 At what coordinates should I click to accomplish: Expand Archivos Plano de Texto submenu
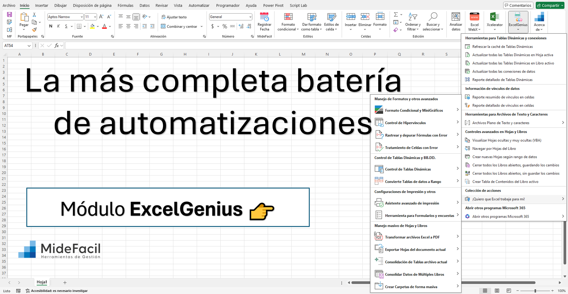(x=514, y=123)
